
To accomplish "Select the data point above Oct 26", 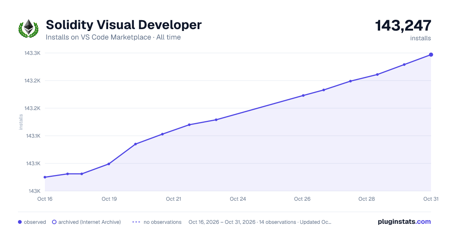I will 303,95.
